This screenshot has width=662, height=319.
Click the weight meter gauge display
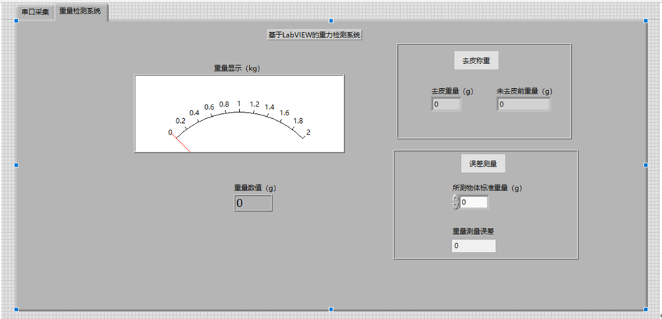tap(239, 113)
